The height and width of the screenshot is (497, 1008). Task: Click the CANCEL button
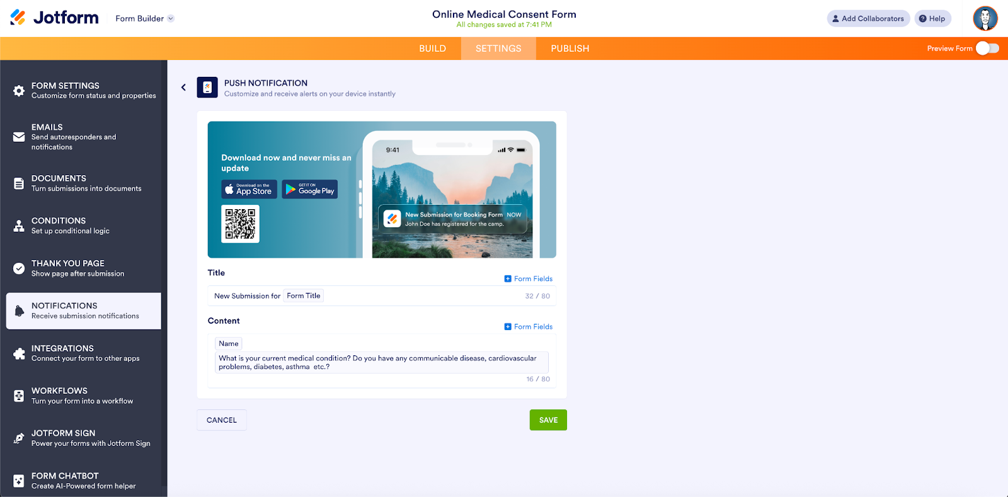(221, 420)
